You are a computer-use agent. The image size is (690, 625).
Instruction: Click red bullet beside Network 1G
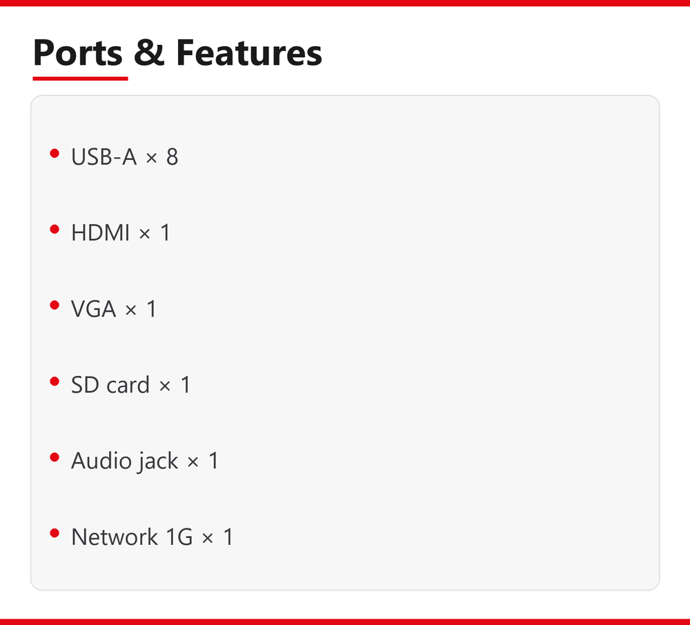pyautogui.click(x=55, y=533)
